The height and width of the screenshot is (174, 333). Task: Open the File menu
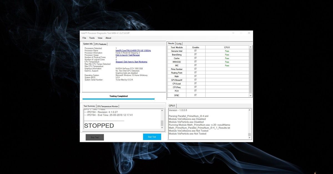(84, 38)
